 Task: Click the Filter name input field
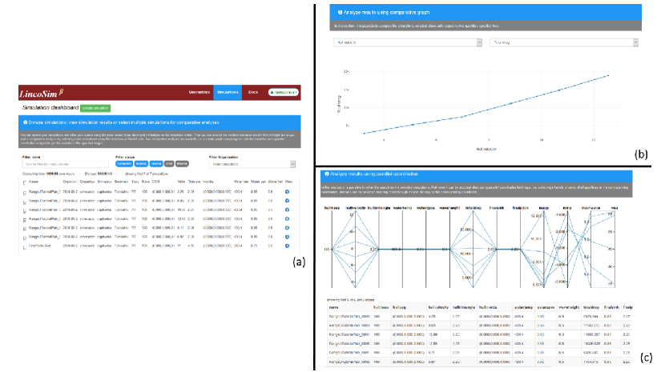pyautogui.click(x=66, y=164)
